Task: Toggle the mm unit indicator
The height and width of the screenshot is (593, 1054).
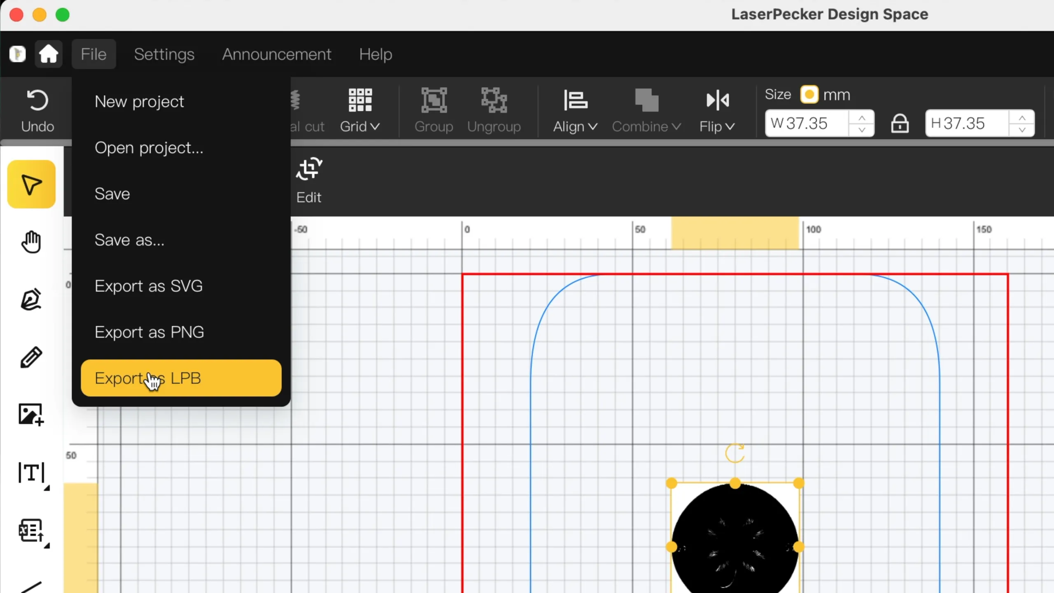Action: pos(809,95)
